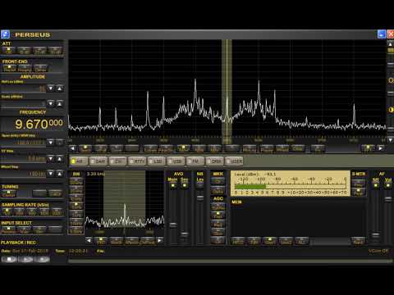Increase the wheel step with up arrow

point(60,174)
